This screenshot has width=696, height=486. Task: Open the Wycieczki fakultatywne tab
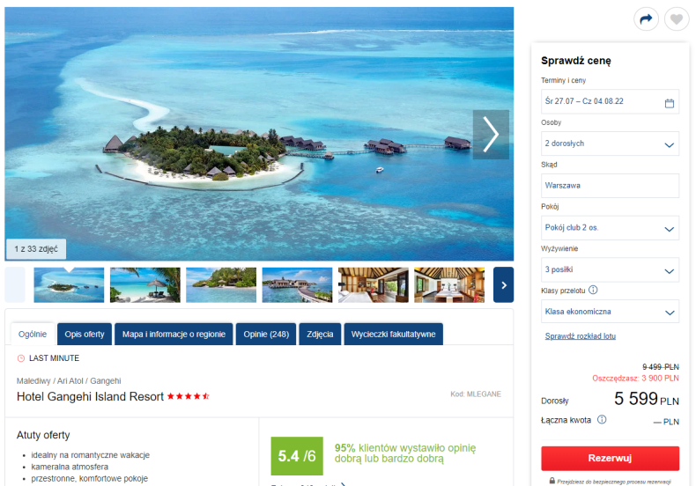point(393,335)
